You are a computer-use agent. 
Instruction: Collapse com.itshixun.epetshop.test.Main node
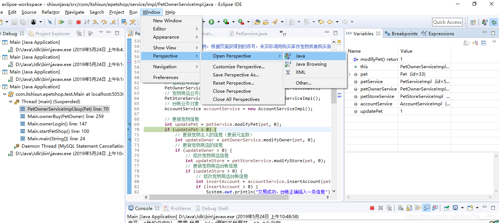4,94
